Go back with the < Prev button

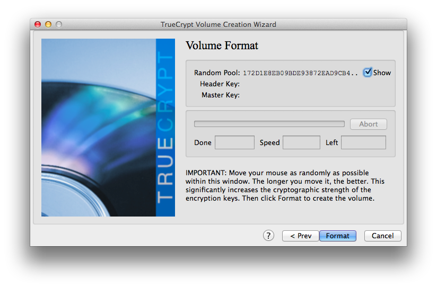pyautogui.click(x=300, y=236)
